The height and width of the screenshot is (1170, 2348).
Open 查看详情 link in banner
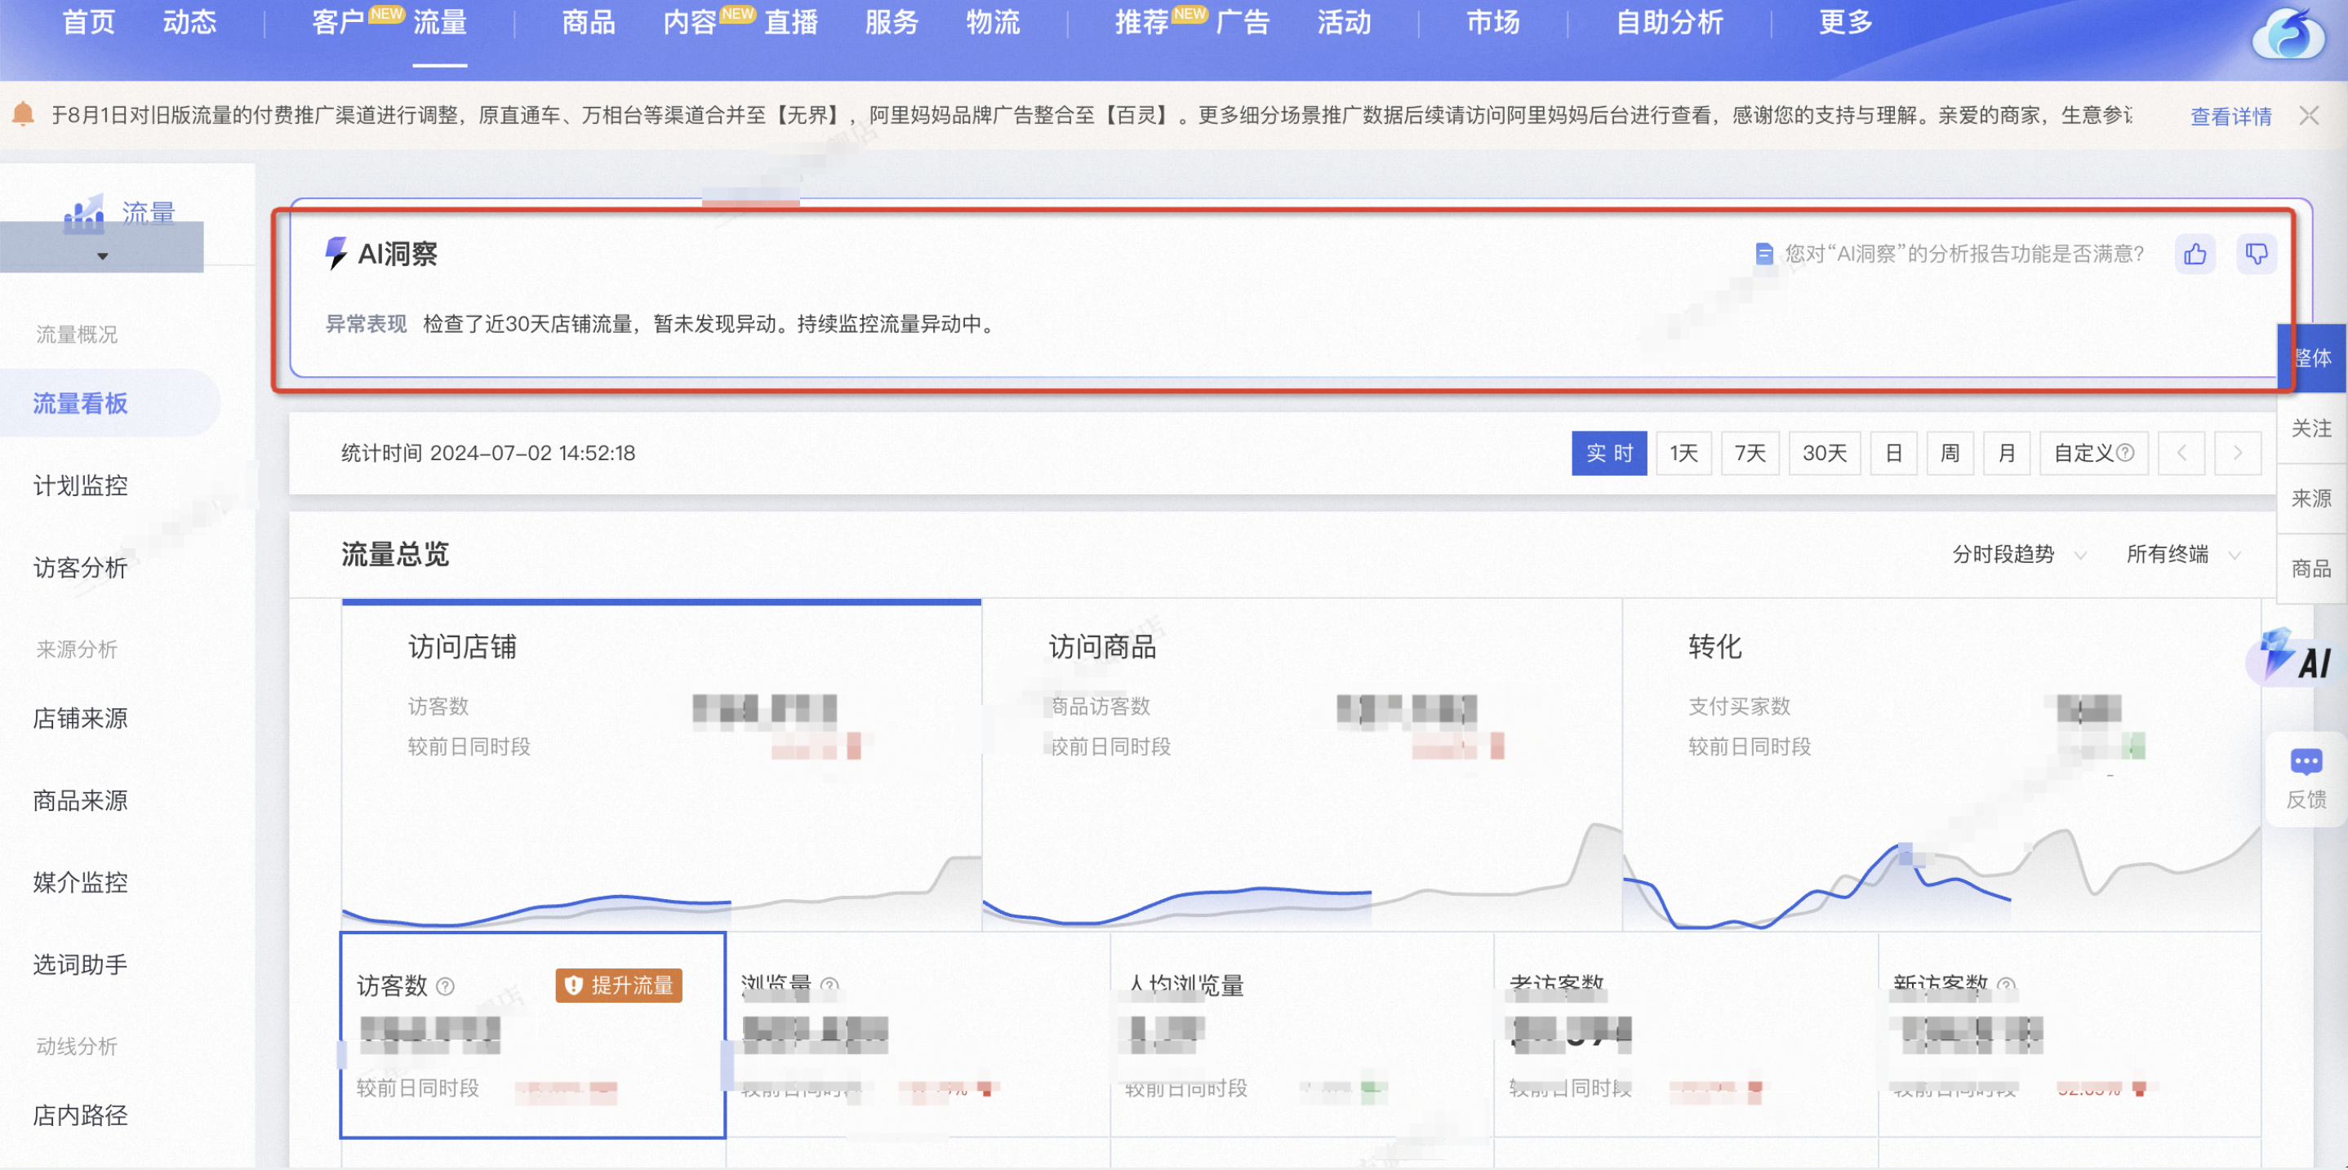2230,117
